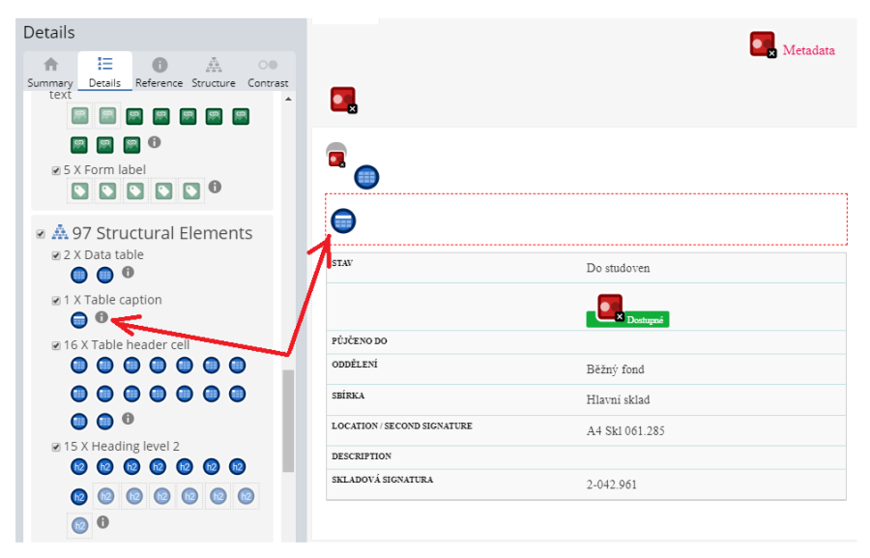Open the Metadata link
The width and height of the screenshot is (870, 558).
(x=808, y=50)
